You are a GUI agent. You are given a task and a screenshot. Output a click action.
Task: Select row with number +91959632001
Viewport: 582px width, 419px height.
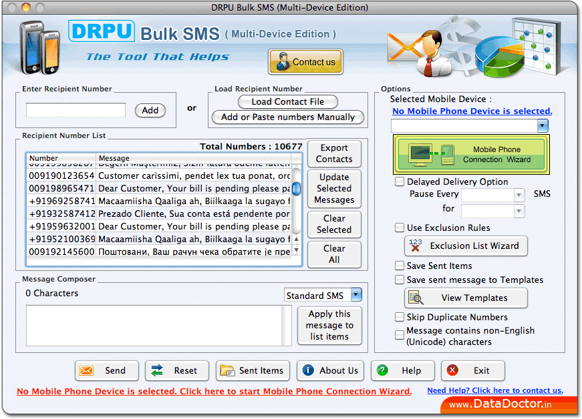(x=159, y=226)
